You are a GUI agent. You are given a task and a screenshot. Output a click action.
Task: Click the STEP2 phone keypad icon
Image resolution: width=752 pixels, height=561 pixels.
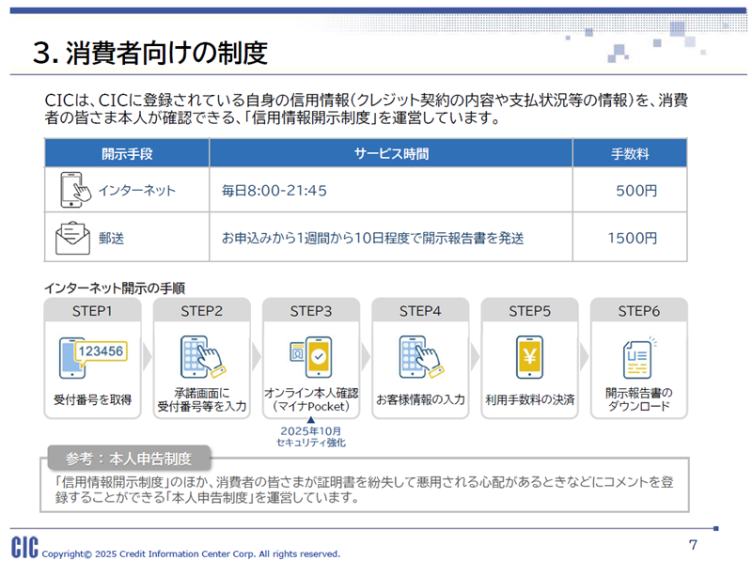tap(200, 356)
